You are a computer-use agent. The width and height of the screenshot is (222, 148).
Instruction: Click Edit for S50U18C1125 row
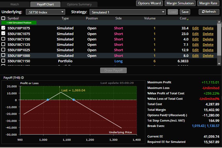coord(195,45)
